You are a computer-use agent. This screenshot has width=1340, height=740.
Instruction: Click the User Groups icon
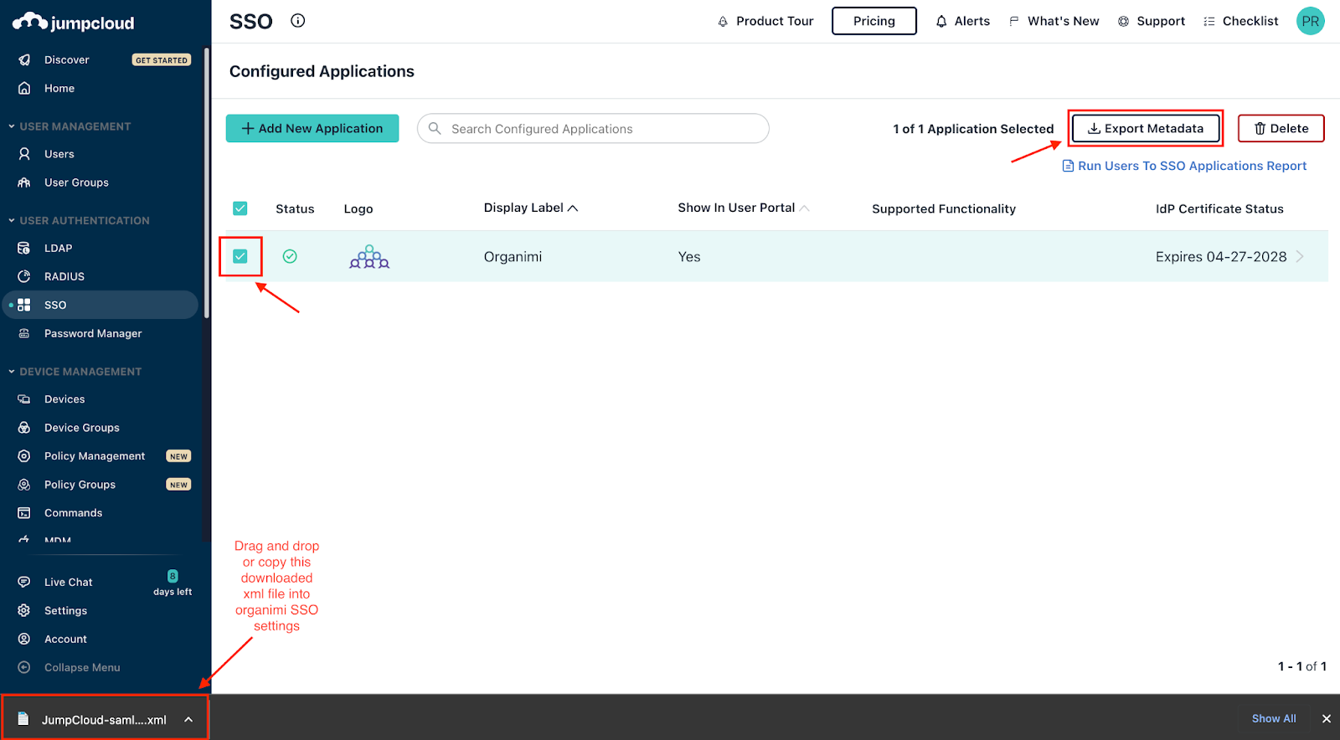[x=24, y=182]
